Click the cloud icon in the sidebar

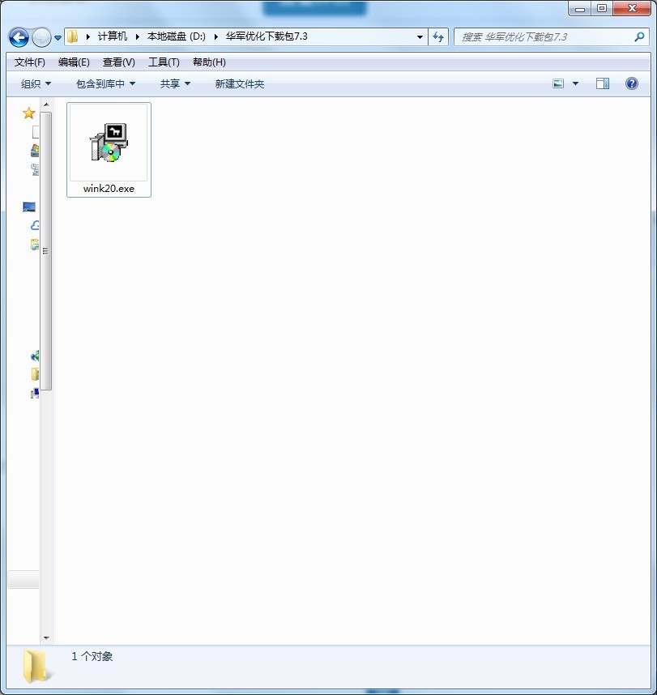pos(34,225)
